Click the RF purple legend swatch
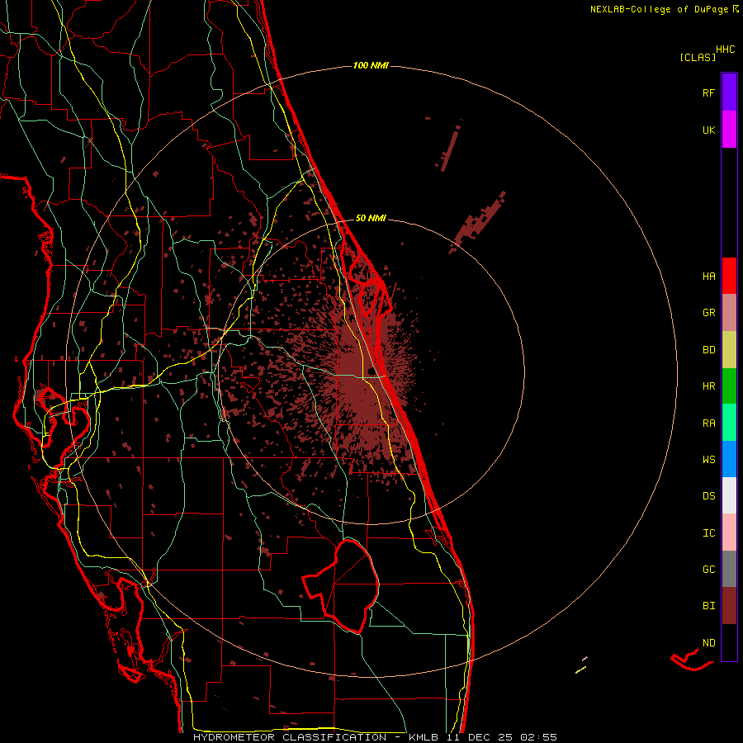Screen dimensions: 743x743 [729, 92]
